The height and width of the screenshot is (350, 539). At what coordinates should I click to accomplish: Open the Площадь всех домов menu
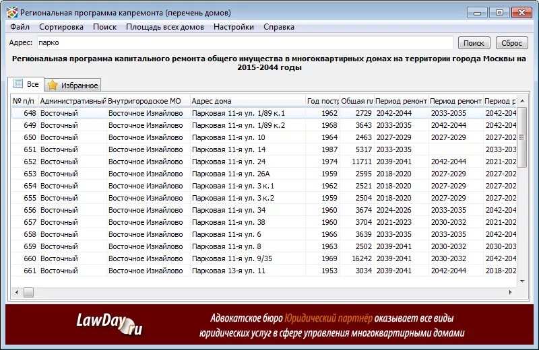165,27
